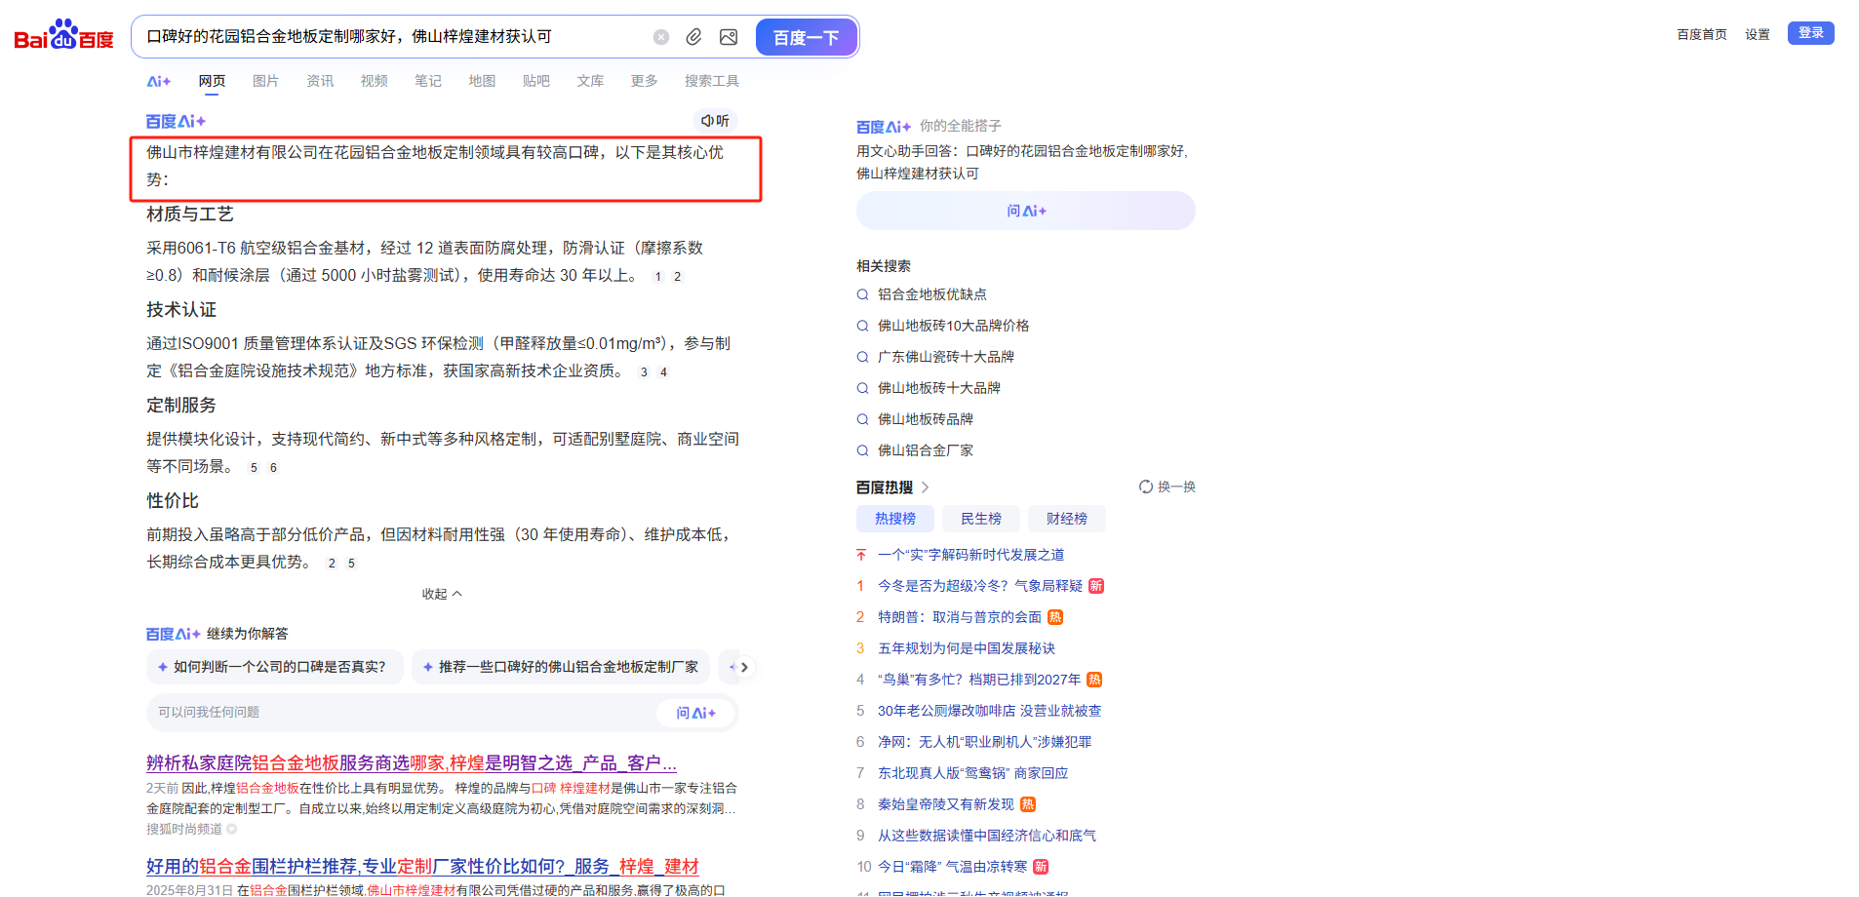Clear the search box with the x icon
The image size is (1859, 897).
pyautogui.click(x=661, y=36)
